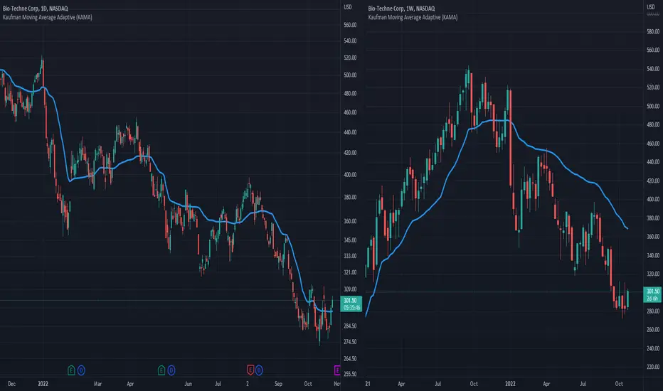Click 333.00 on the daily price axis
The height and width of the screenshot is (391, 663).
(350, 256)
